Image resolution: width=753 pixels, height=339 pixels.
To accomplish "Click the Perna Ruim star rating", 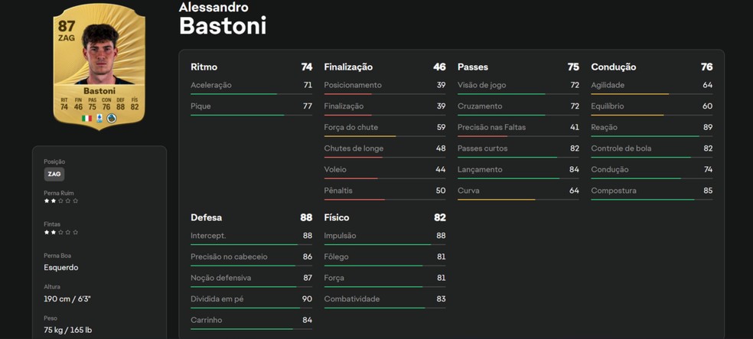I will click(x=61, y=201).
